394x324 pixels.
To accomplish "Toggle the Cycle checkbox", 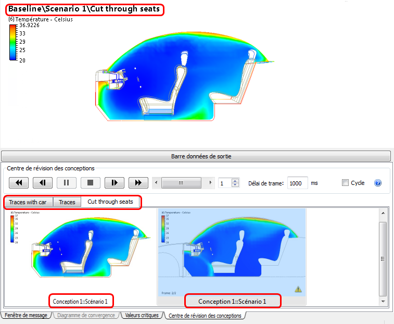I will 345,183.
